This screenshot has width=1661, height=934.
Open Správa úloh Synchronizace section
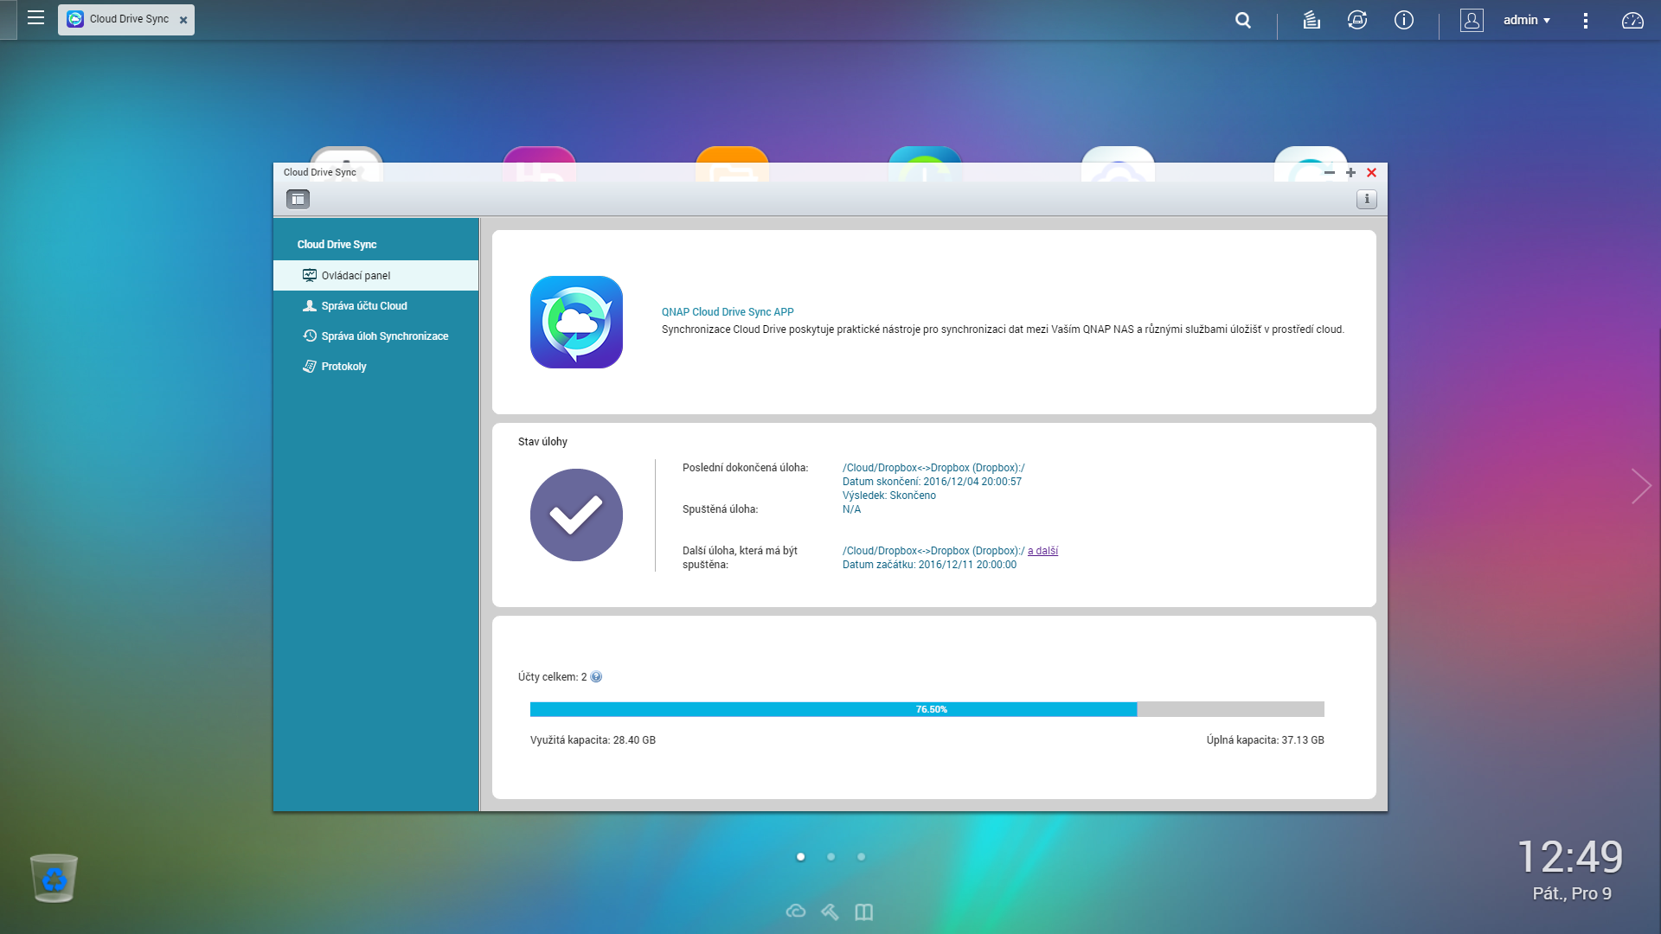[384, 336]
